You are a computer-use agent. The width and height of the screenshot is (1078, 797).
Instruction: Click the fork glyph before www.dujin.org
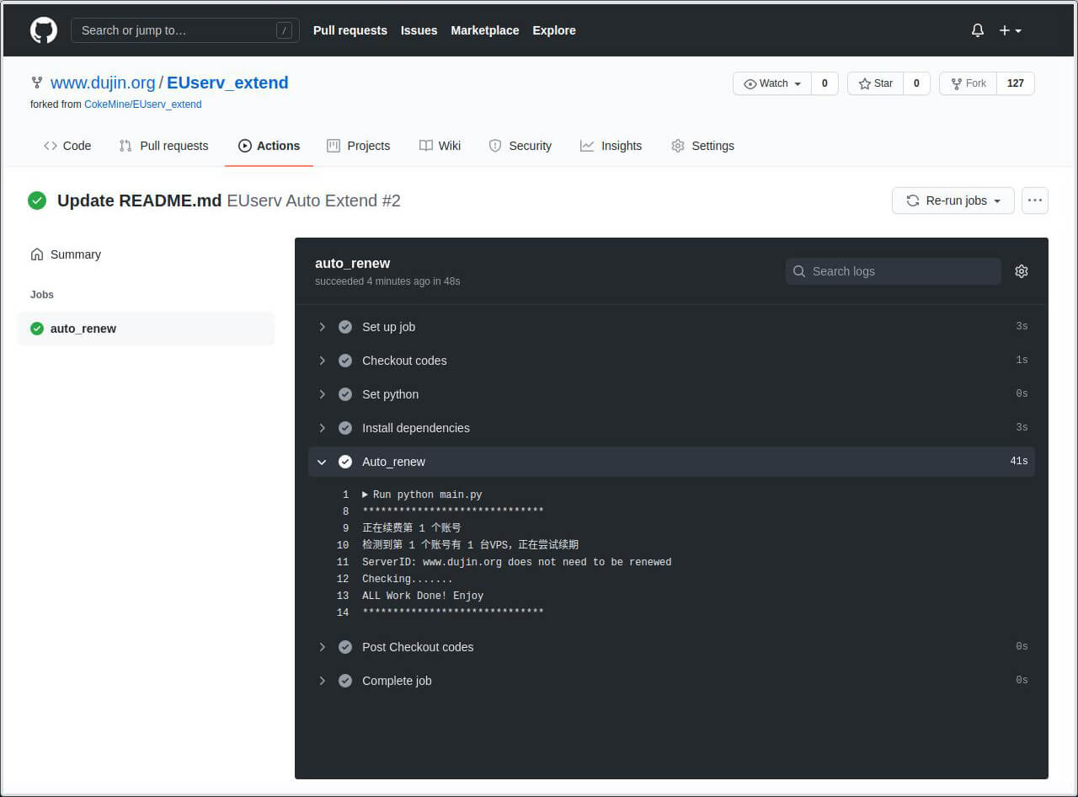[x=36, y=83]
